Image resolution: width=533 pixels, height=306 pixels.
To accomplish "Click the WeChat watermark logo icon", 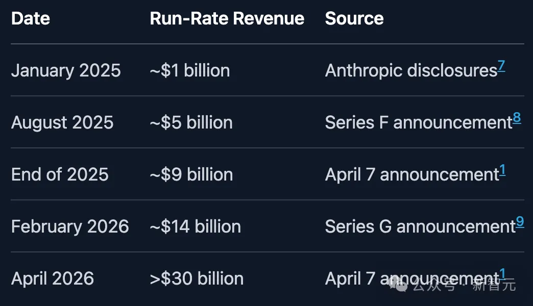I will click(398, 284).
